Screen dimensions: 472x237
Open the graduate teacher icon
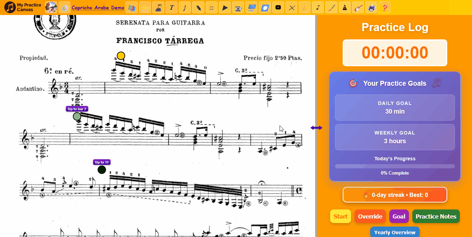click(x=158, y=7)
